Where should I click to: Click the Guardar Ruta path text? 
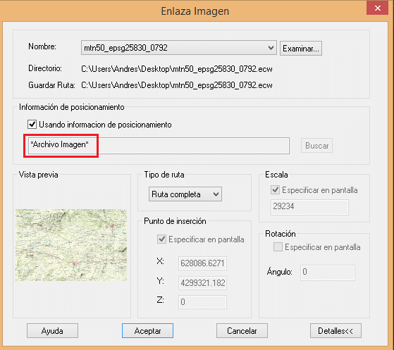tap(177, 85)
